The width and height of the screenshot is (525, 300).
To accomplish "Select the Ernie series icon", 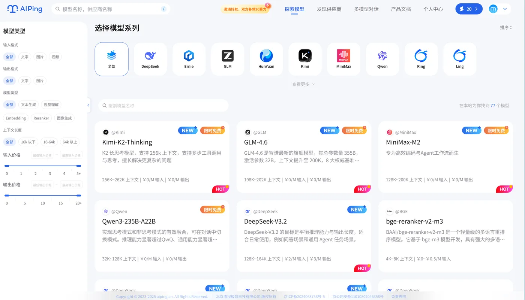I will tap(189, 55).
